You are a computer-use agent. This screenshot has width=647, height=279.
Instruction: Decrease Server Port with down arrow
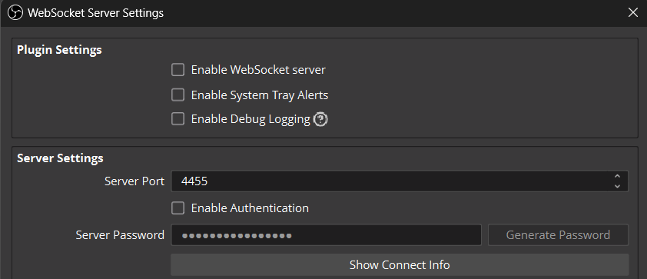click(617, 186)
